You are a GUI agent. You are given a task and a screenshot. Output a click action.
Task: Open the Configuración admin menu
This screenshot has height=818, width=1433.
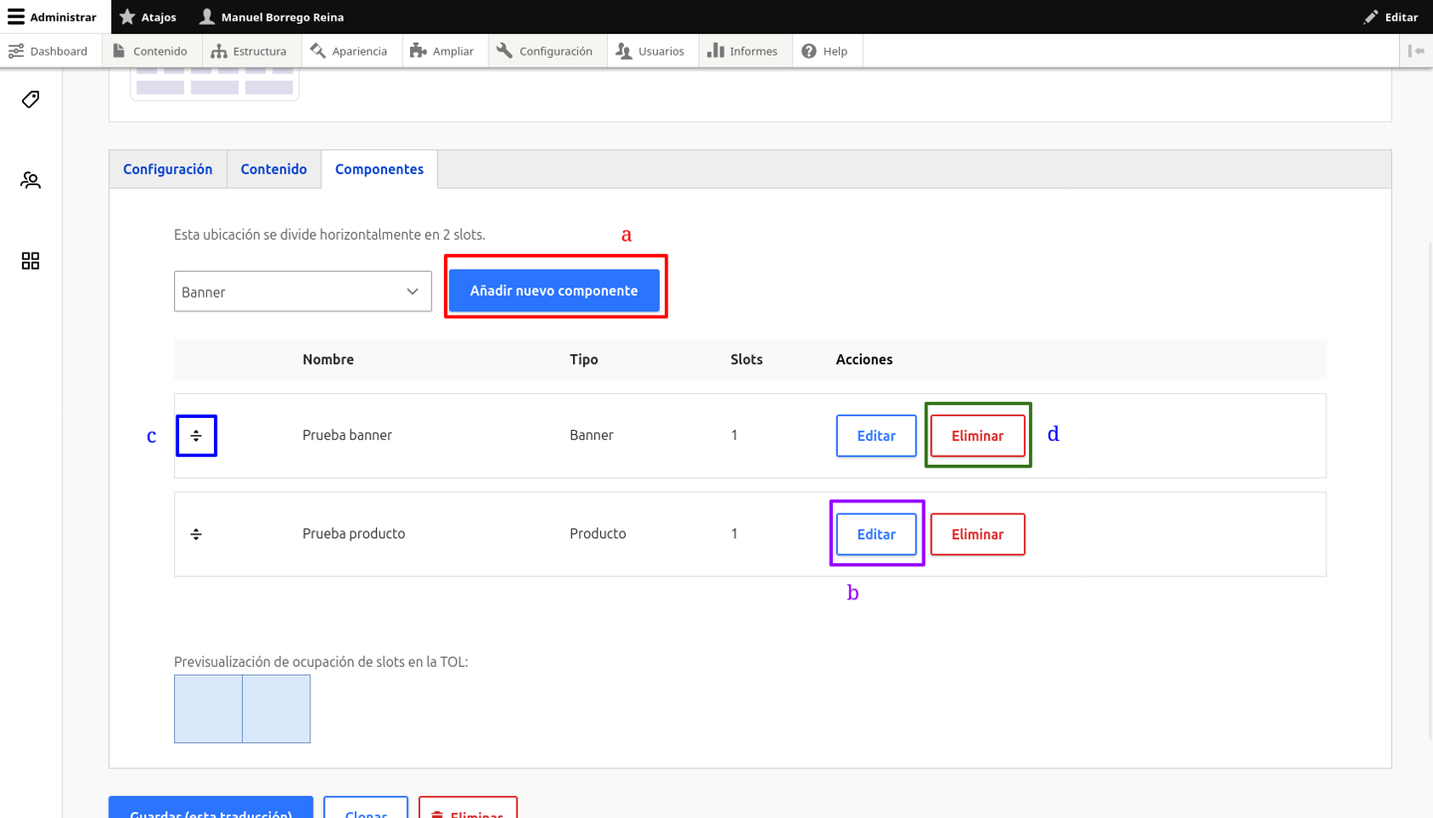point(545,51)
